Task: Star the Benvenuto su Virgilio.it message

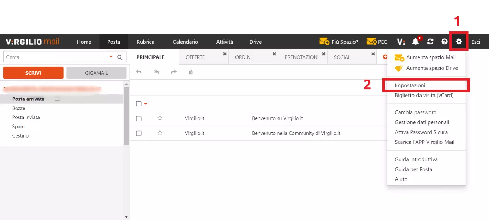Action: click(160, 118)
